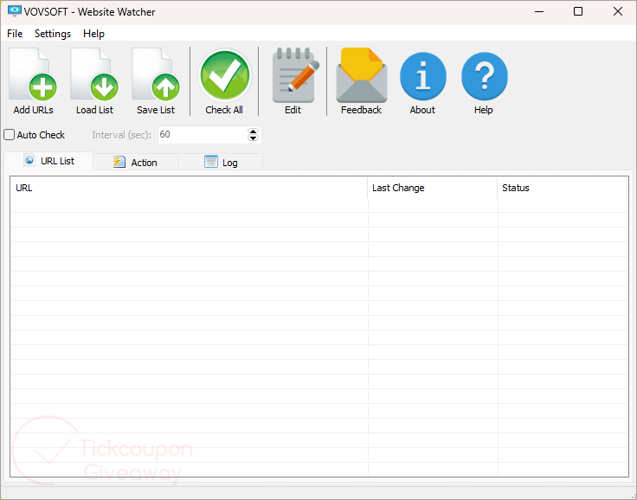Screen dimensions: 637x500
Task: Increase interval with the up spinner arrow
Action: 253,131
